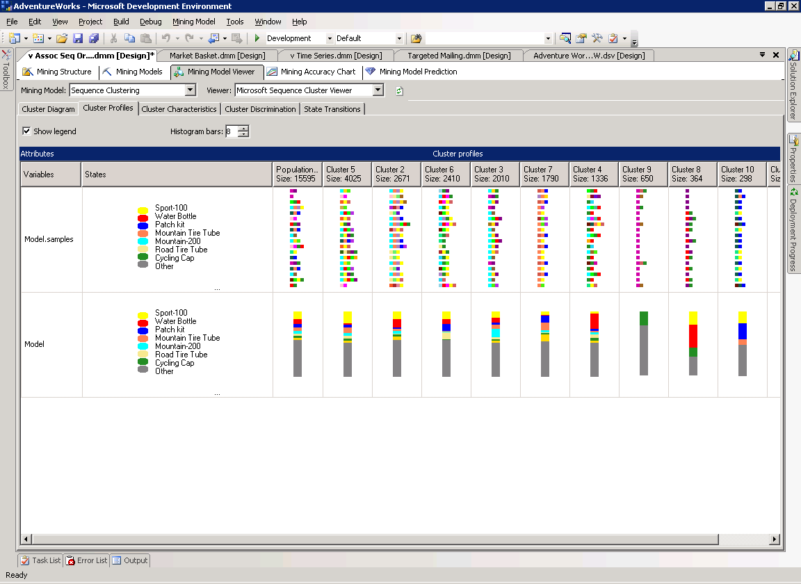The image size is (801, 584).
Task: Switch to Market Basket.dmm document tab
Action: coord(217,55)
